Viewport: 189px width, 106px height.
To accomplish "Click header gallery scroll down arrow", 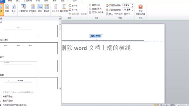I will point(60,89).
